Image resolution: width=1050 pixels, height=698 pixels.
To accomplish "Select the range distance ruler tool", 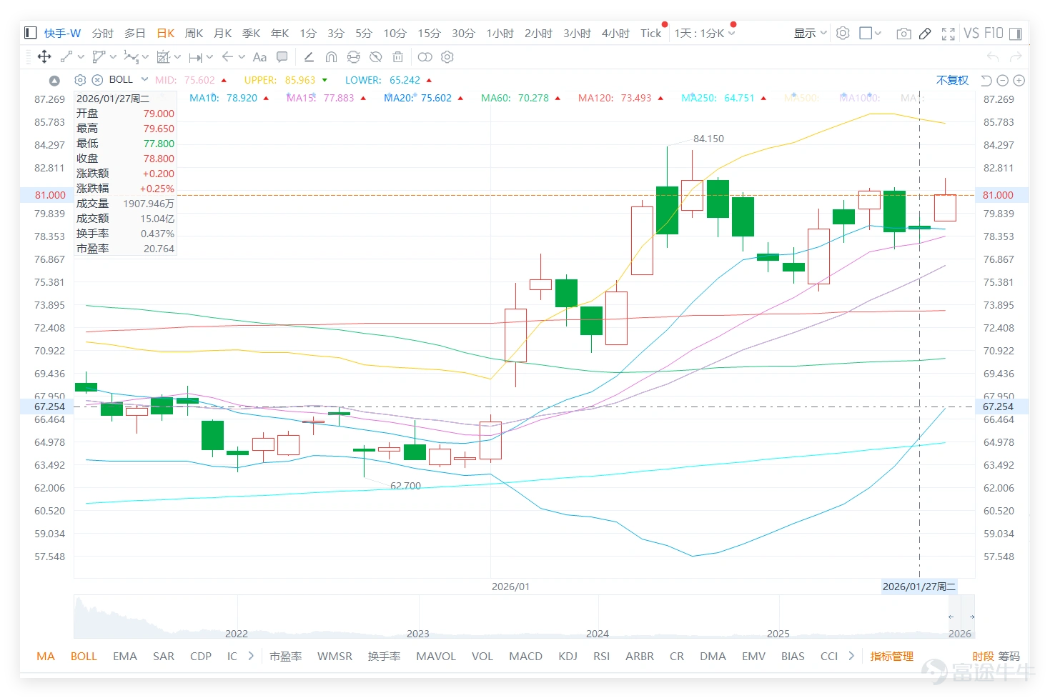I will [195, 56].
